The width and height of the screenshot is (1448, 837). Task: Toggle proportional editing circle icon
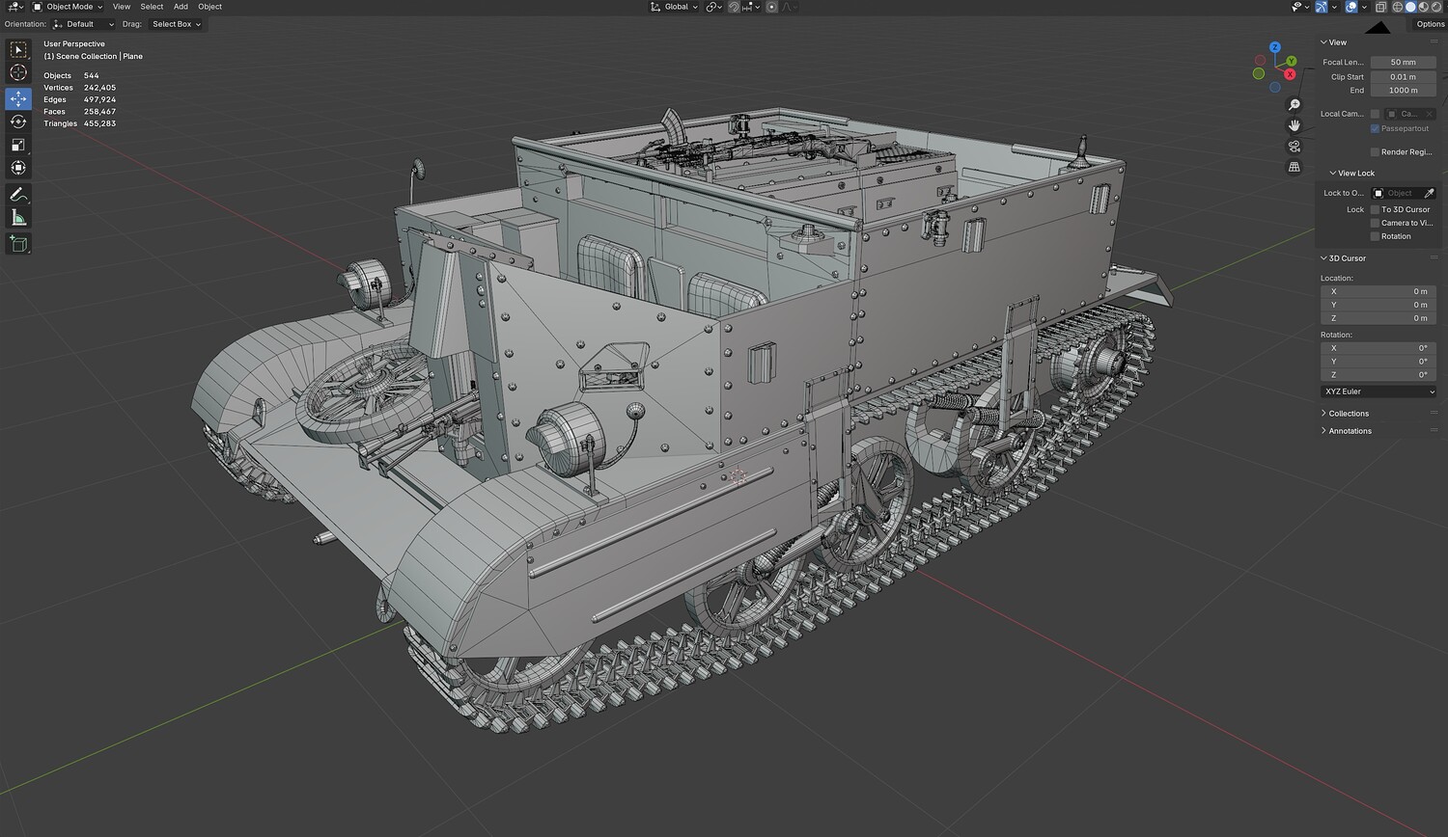click(771, 7)
